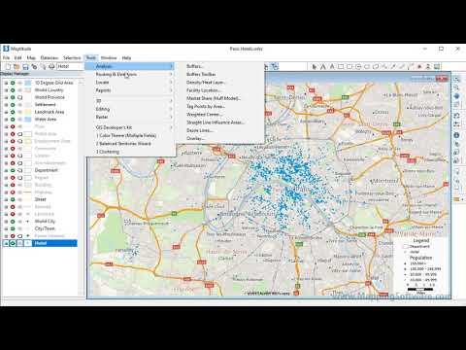The width and height of the screenshot is (466, 350).
Task: Toggle visibility of 10 Degree Grid Area layer
Action: tap(13, 83)
